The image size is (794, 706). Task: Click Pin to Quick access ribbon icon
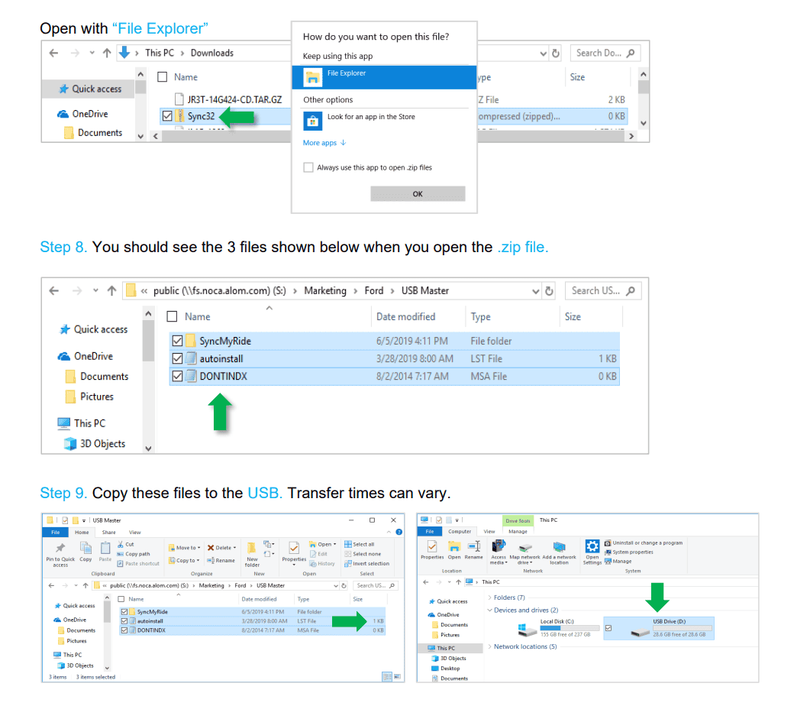coord(60,549)
